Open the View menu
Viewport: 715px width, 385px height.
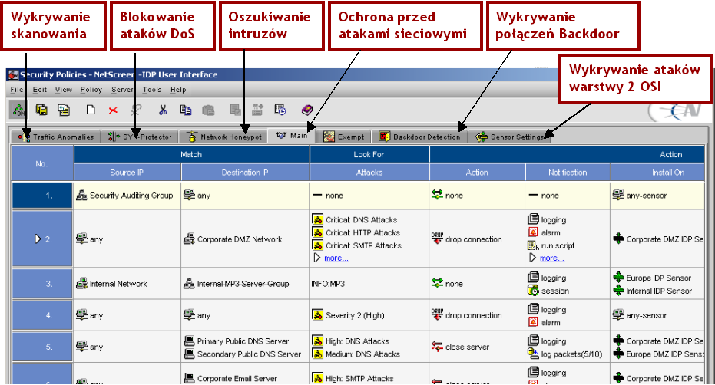[64, 90]
